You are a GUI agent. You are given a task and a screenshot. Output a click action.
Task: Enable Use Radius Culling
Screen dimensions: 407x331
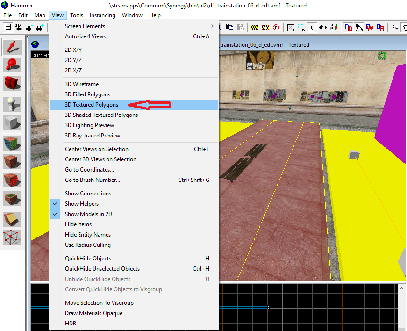(x=134, y=245)
